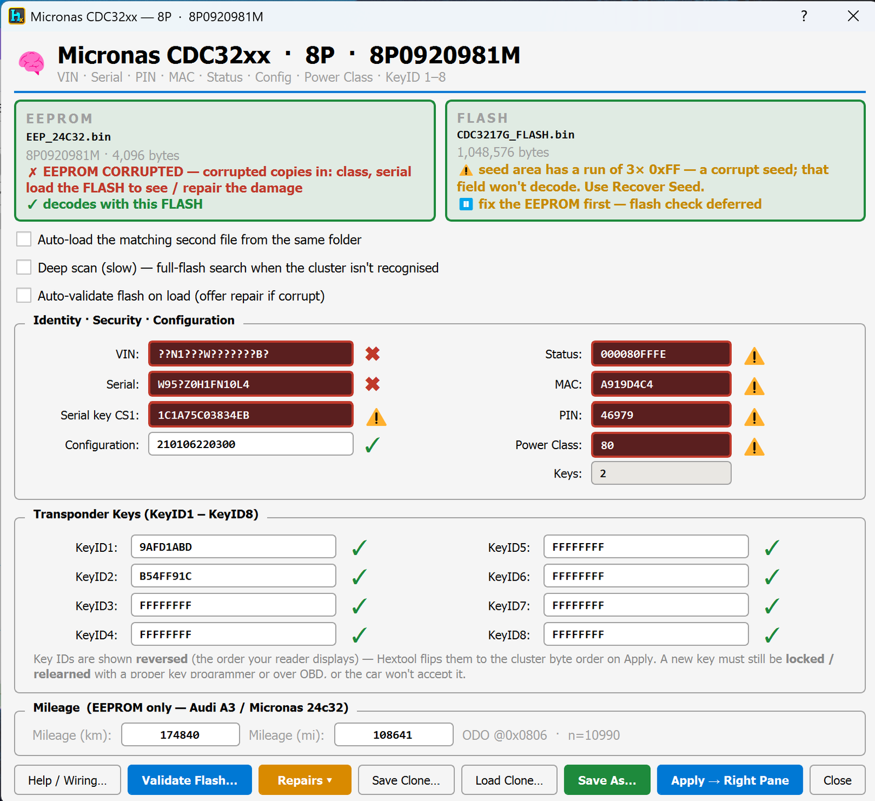Screen dimensions: 875x801
Task: Click blue pause icon before 'fix the EEPROM first'
Action: (x=466, y=204)
